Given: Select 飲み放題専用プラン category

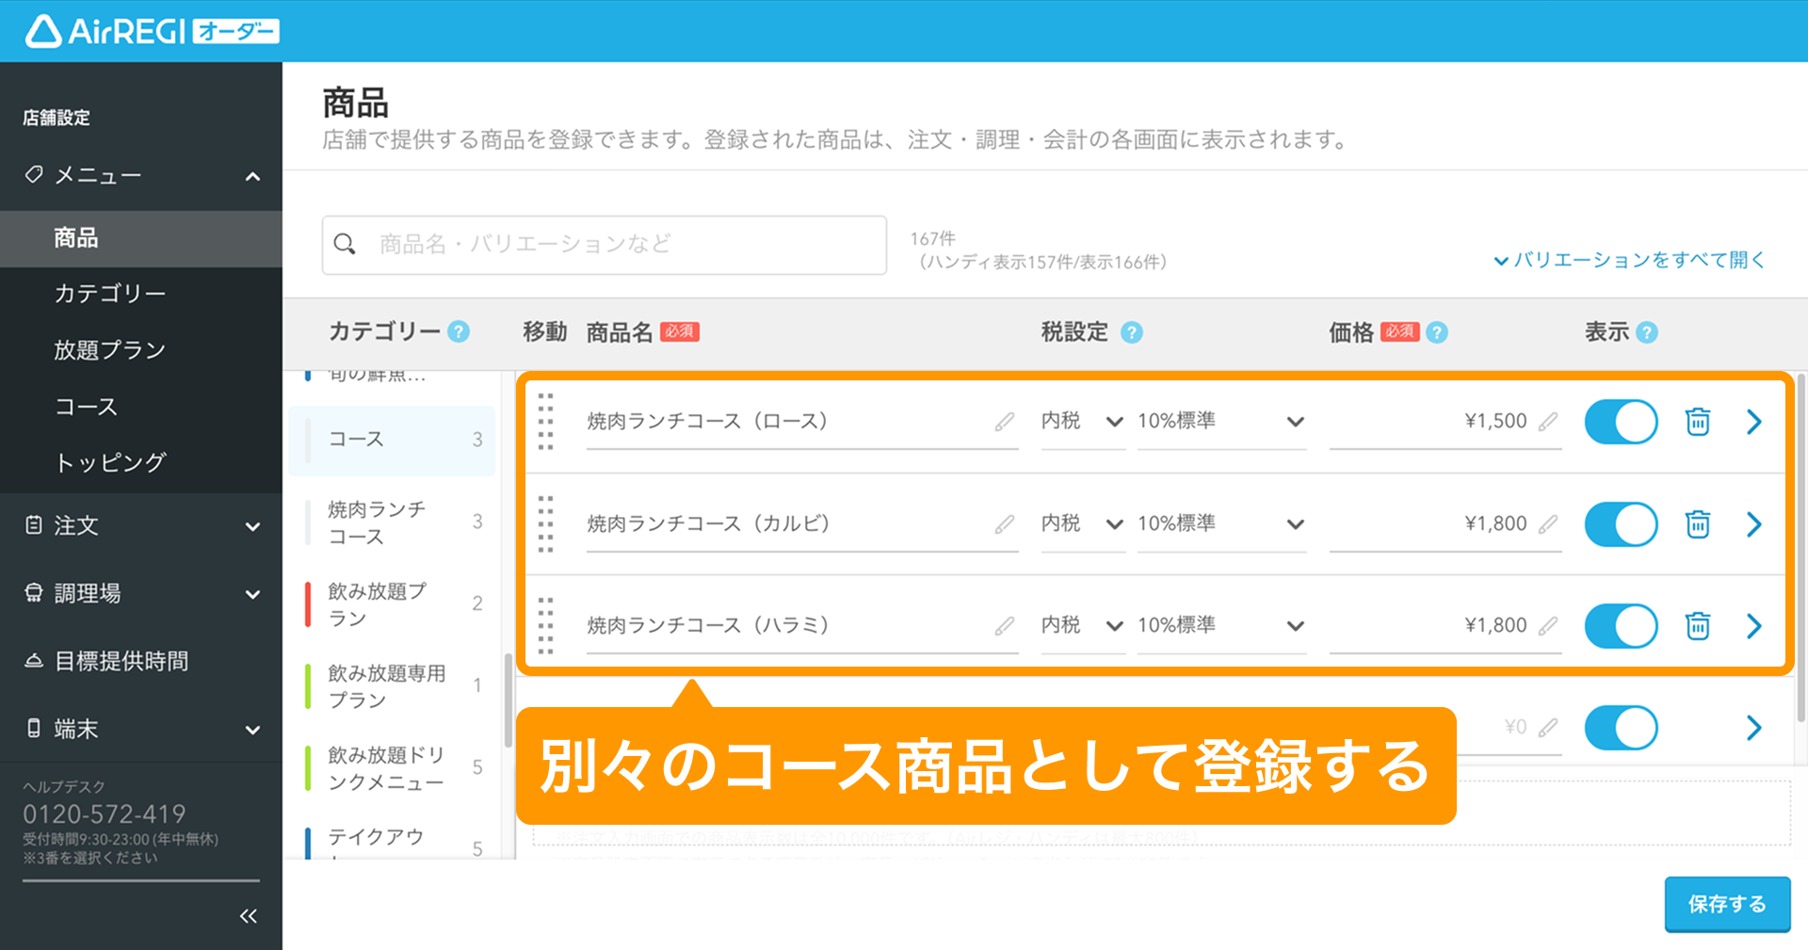Looking at the screenshot, I should pyautogui.click(x=392, y=686).
